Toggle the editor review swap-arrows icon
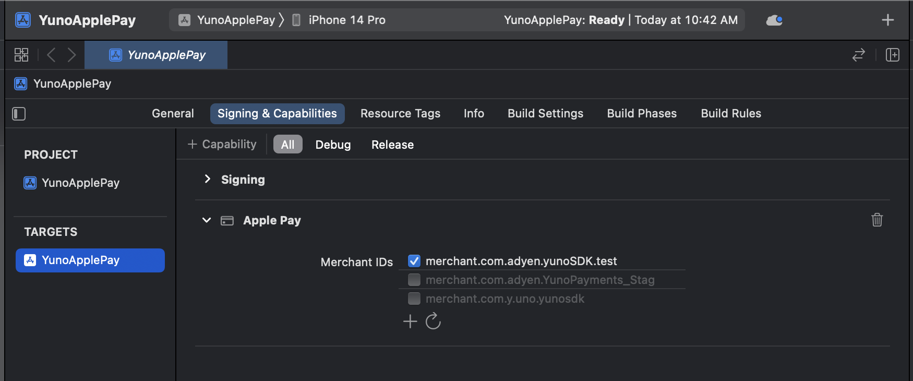The image size is (913, 381). (859, 55)
